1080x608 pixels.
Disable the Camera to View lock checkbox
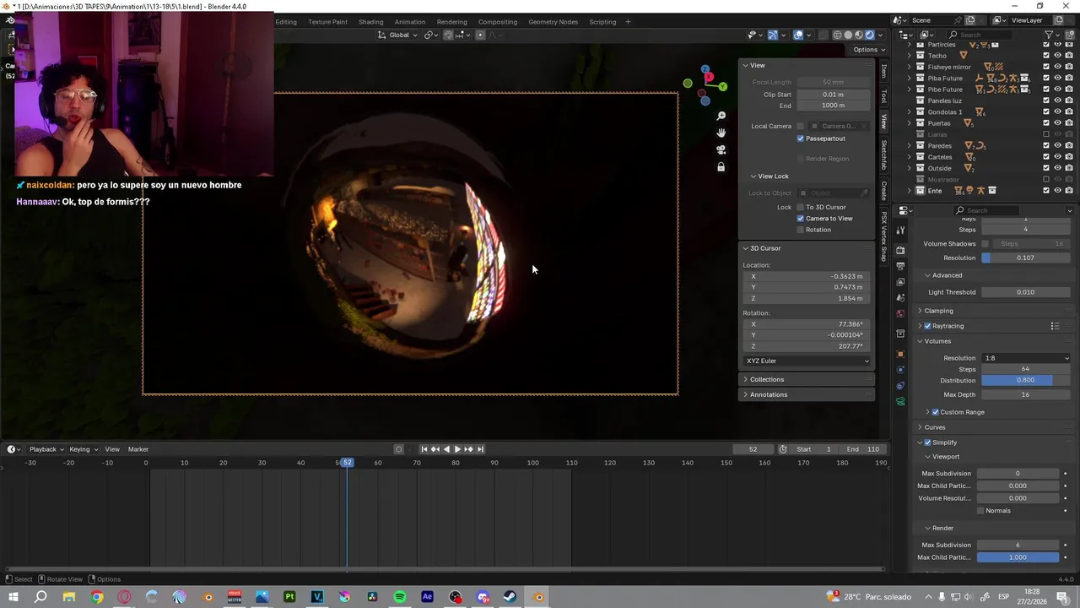click(x=801, y=219)
